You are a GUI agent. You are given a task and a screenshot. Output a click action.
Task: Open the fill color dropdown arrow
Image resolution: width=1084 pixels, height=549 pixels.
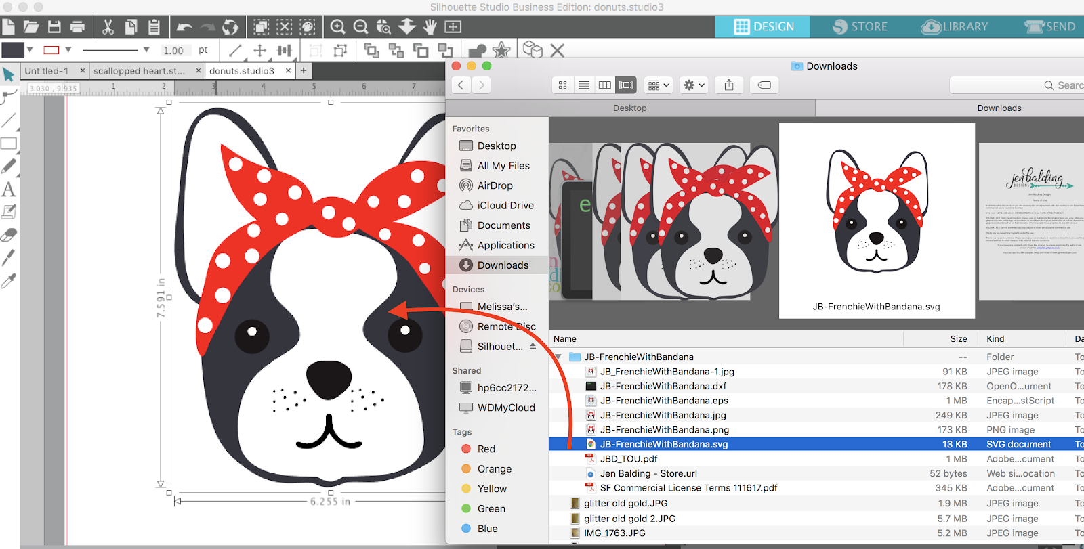click(30, 49)
